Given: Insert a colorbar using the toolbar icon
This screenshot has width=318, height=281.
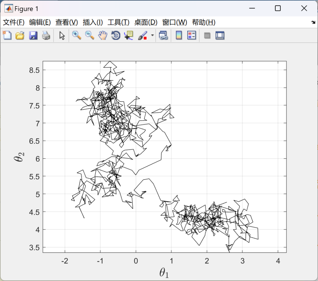Looking at the screenshot, I should click(179, 36).
